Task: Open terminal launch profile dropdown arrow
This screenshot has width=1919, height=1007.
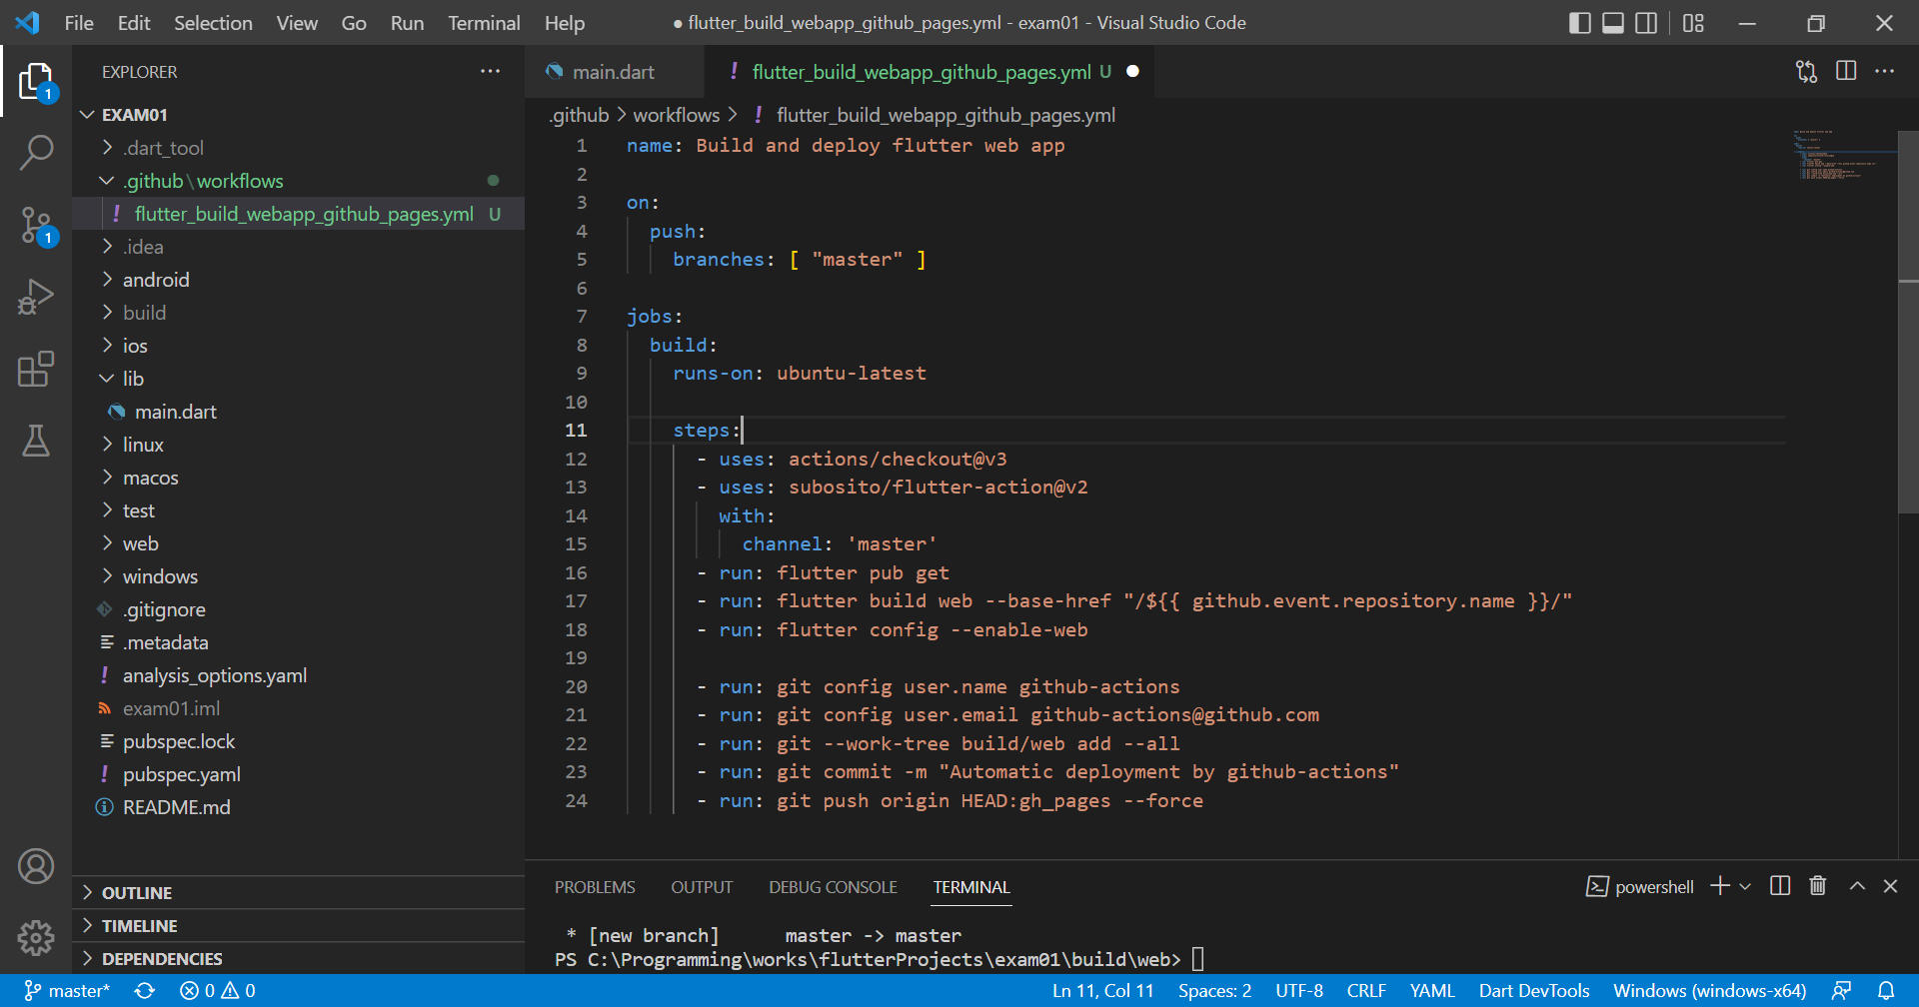Action: (x=1745, y=887)
